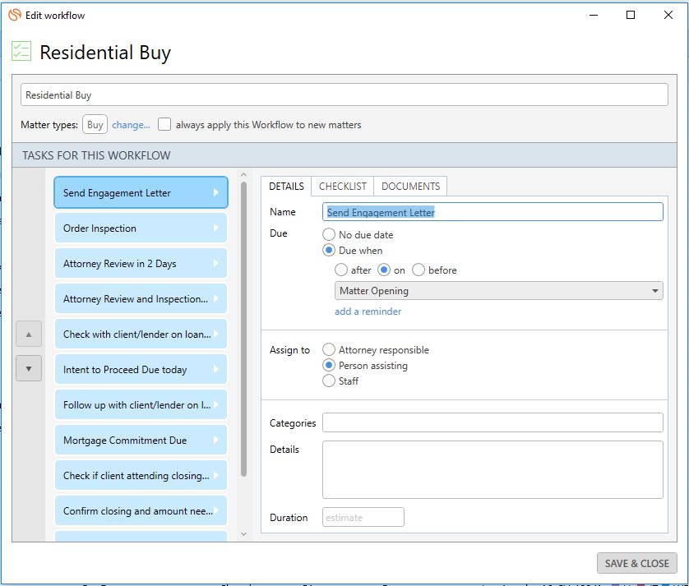Click arrow on Check with client/lender on loan
The width and height of the screenshot is (689, 586).
tap(215, 334)
